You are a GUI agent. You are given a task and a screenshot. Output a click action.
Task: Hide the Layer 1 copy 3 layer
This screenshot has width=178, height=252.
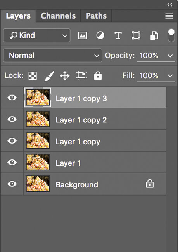pyautogui.click(x=12, y=98)
